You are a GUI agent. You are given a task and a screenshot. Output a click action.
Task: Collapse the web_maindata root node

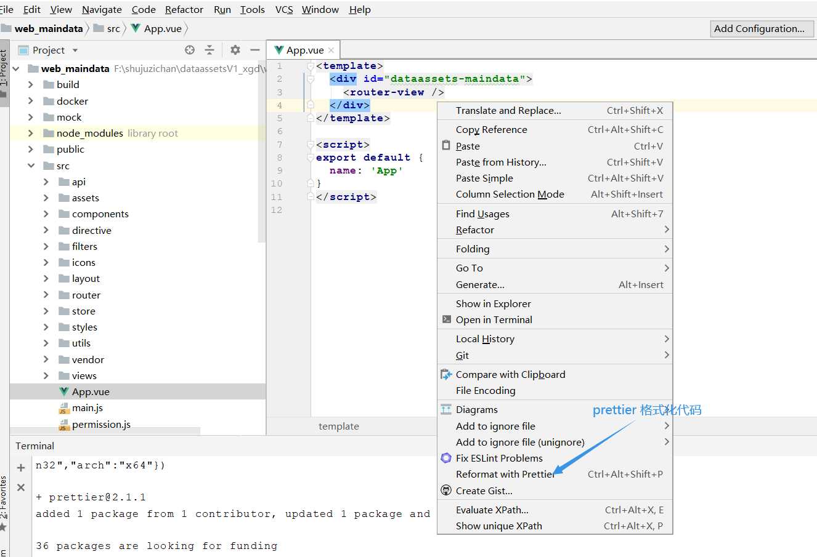[x=16, y=69]
